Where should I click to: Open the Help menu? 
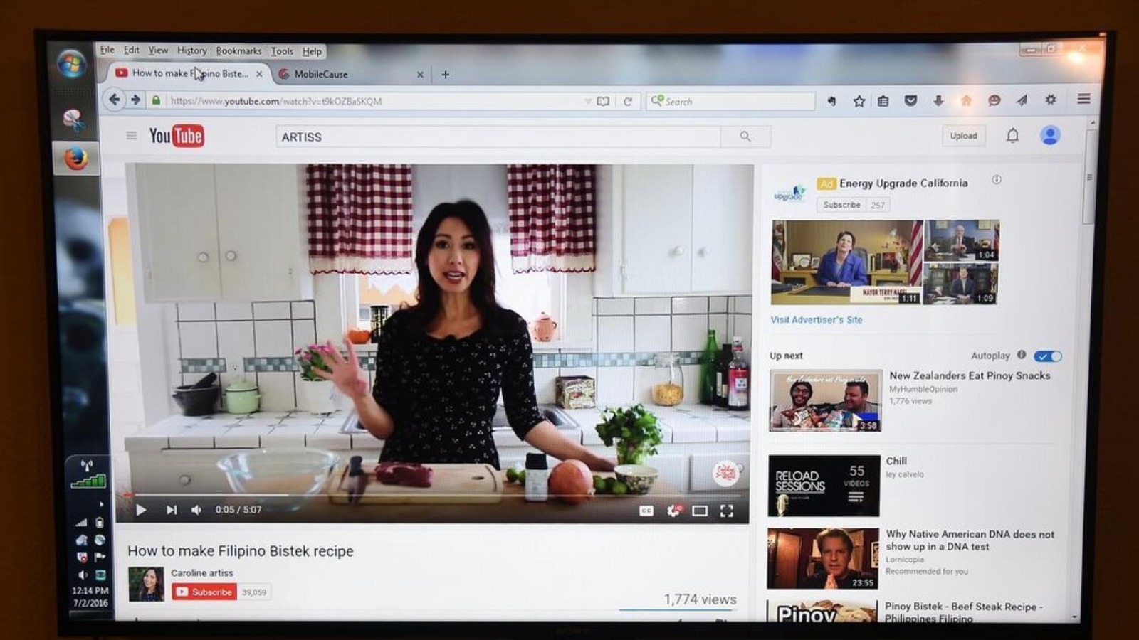click(312, 51)
